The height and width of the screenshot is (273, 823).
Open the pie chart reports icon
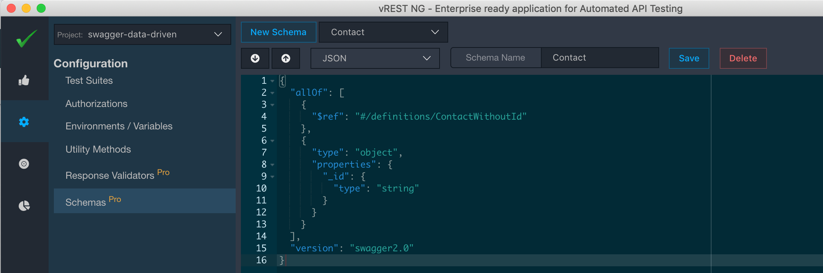(x=24, y=206)
